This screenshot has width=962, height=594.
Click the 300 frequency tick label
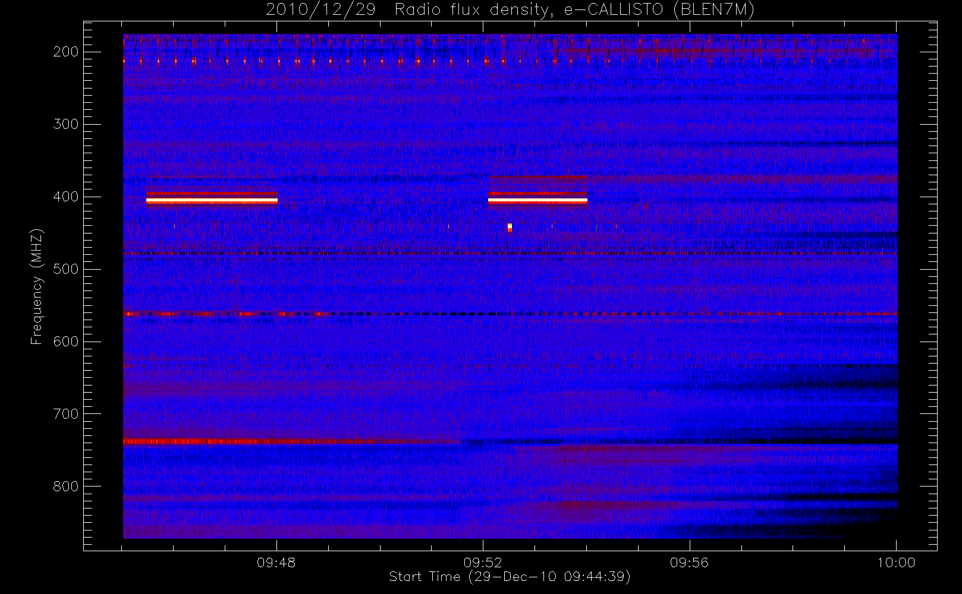pos(65,124)
